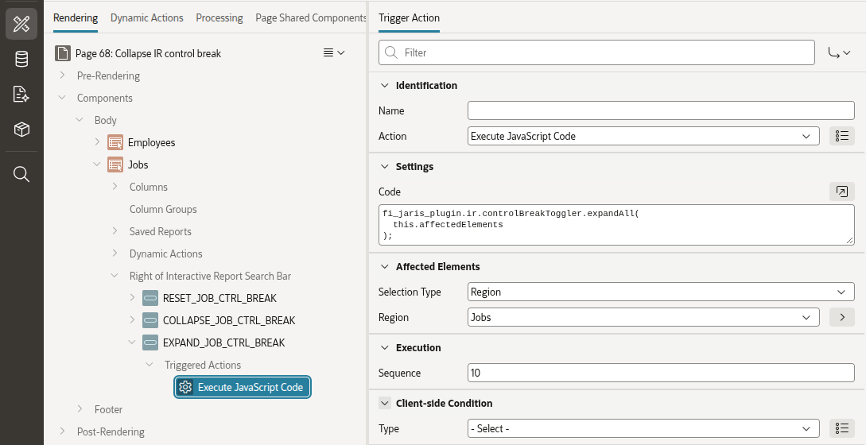Select Page 68: Collapse IR control break
This screenshot has width=866, height=445.
pyautogui.click(x=148, y=53)
